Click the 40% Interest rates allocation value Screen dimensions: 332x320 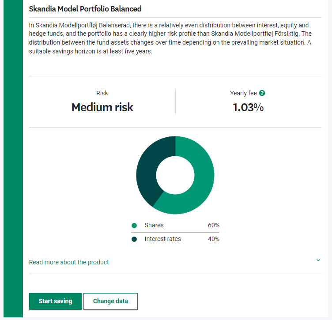(x=214, y=239)
